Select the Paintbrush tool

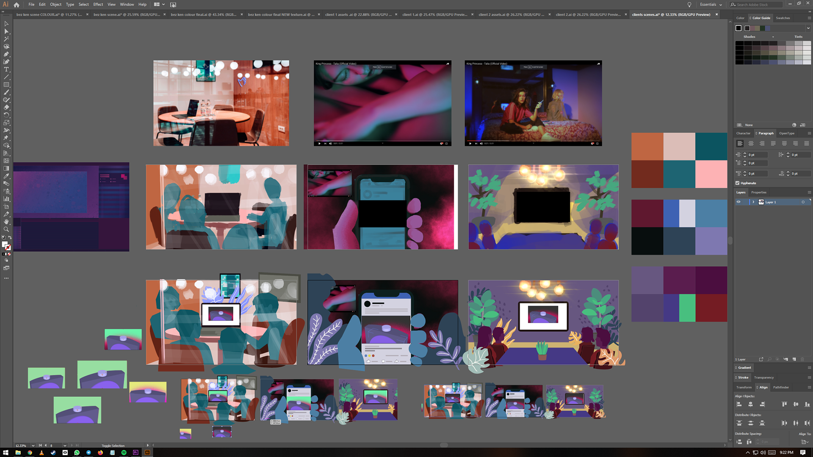pyautogui.click(x=6, y=92)
